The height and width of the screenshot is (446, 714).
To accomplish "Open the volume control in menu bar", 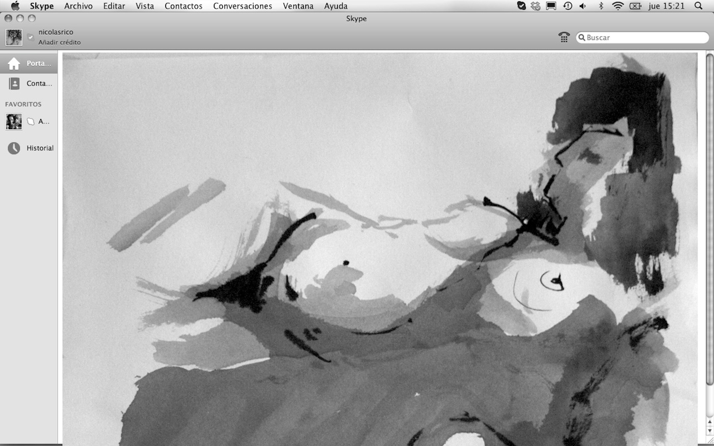I will [583, 6].
